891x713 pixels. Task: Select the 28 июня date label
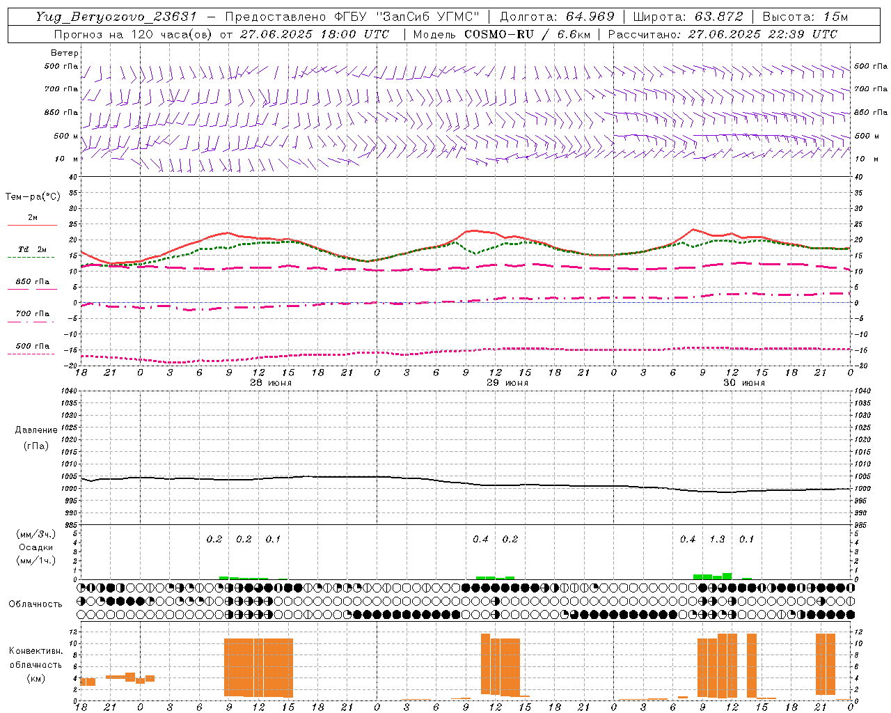(x=271, y=383)
